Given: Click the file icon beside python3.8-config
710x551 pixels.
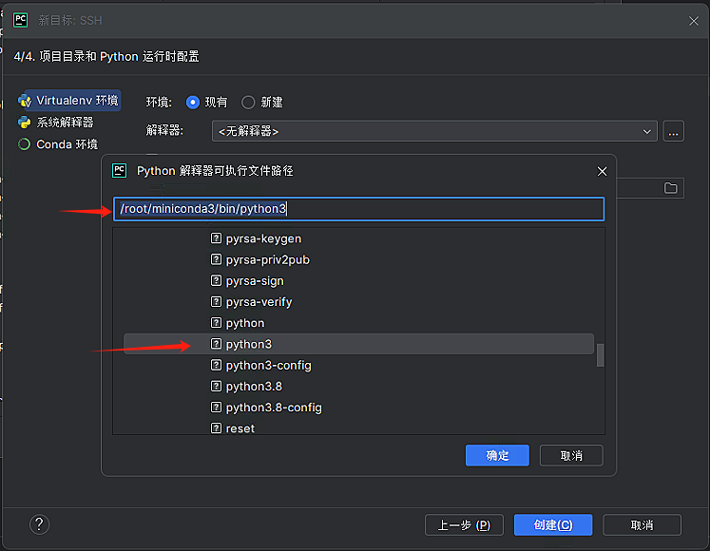Looking at the screenshot, I should [216, 407].
